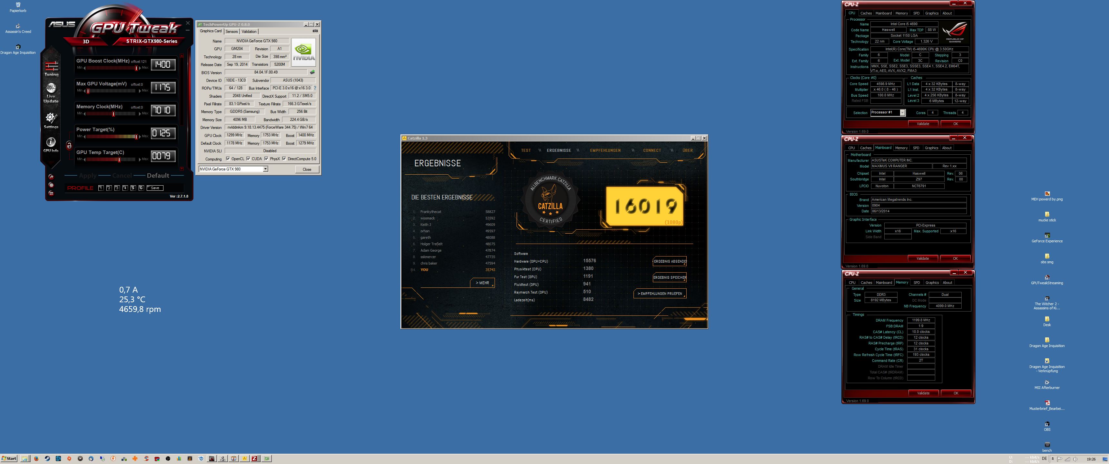
Task: Open Papierkorb desktop icon
Action: coord(18,7)
